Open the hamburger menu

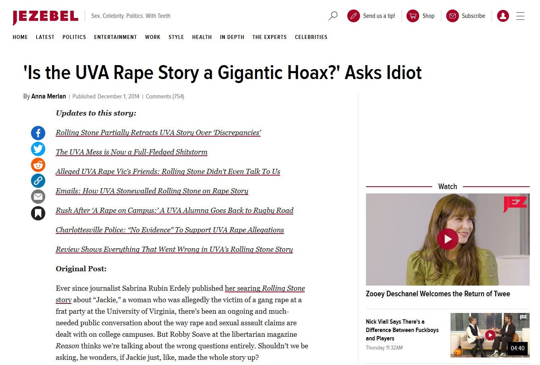tap(521, 16)
